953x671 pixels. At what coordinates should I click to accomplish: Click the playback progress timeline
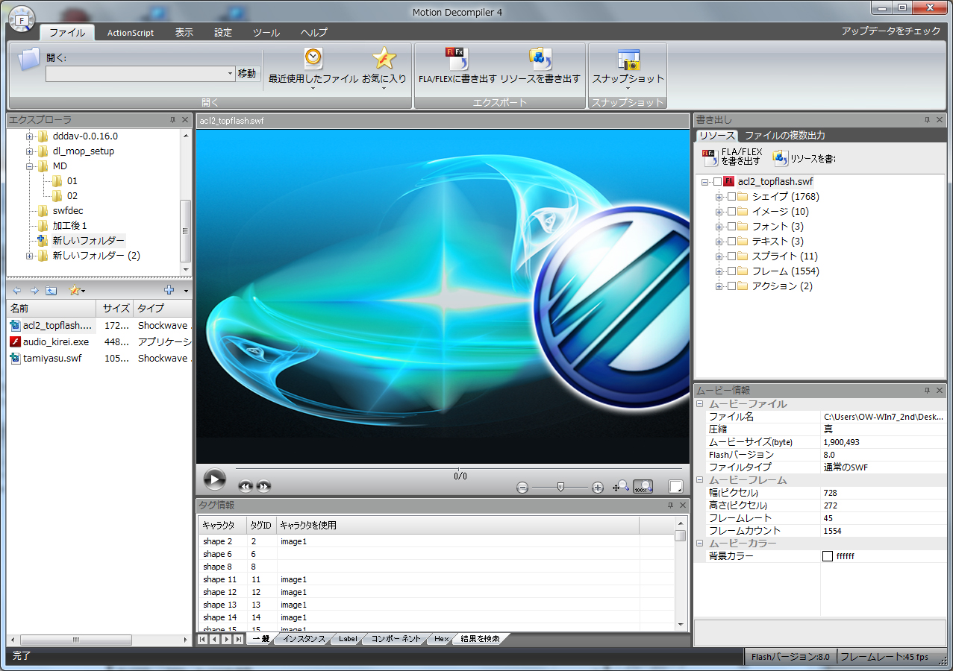(x=459, y=468)
